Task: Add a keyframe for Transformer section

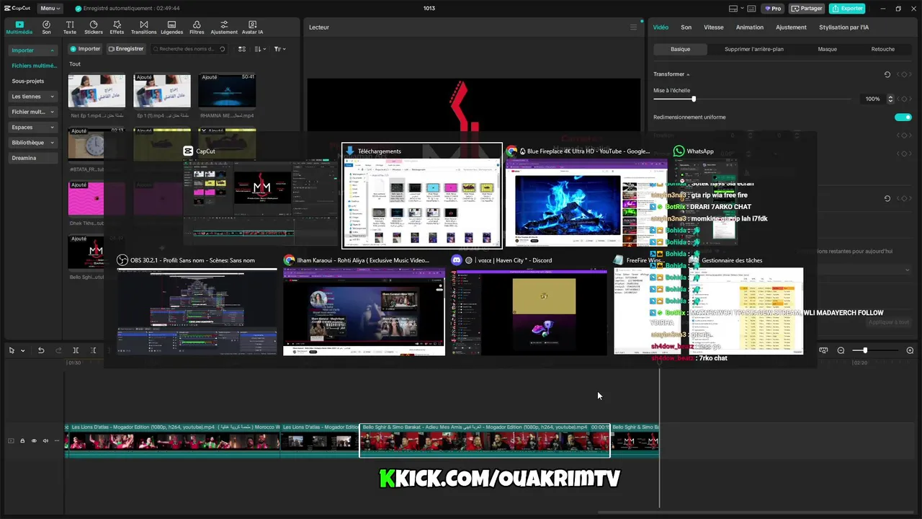Action: coord(903,74)
